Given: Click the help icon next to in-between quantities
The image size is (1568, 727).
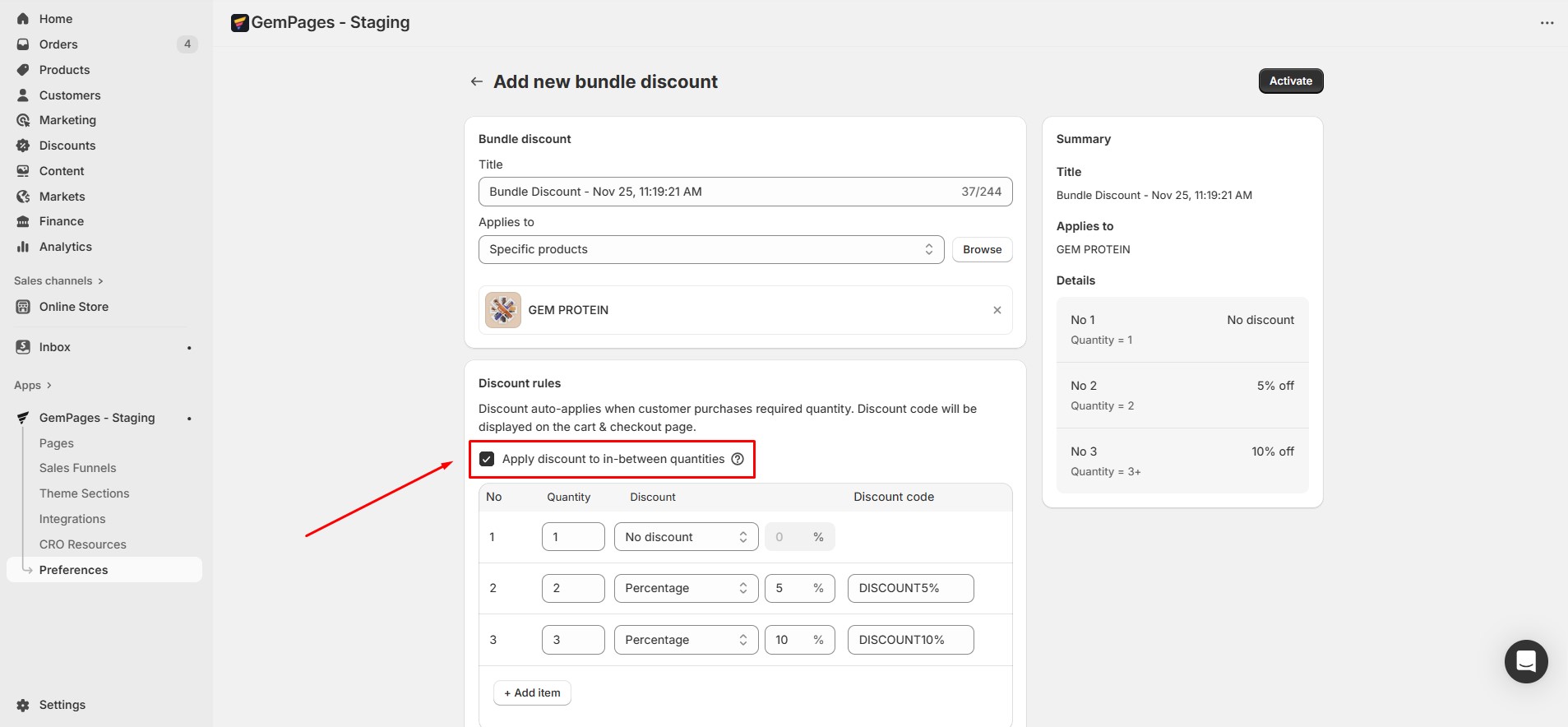Looking at the screenshot, I should click(738, 459).
